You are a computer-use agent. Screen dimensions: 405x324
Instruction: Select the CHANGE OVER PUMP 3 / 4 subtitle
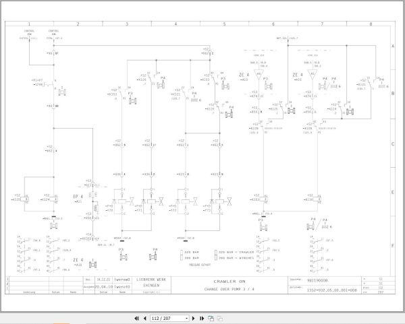click(230, 289)
